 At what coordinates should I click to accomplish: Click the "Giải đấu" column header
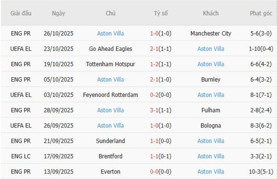[21, 13]
